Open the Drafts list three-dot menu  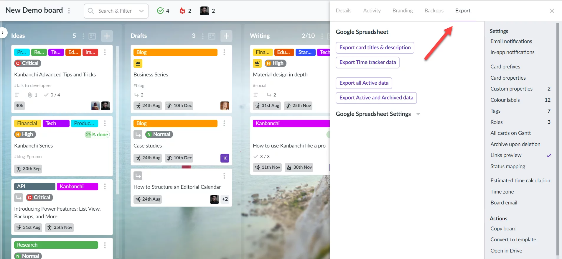point(202,36)
